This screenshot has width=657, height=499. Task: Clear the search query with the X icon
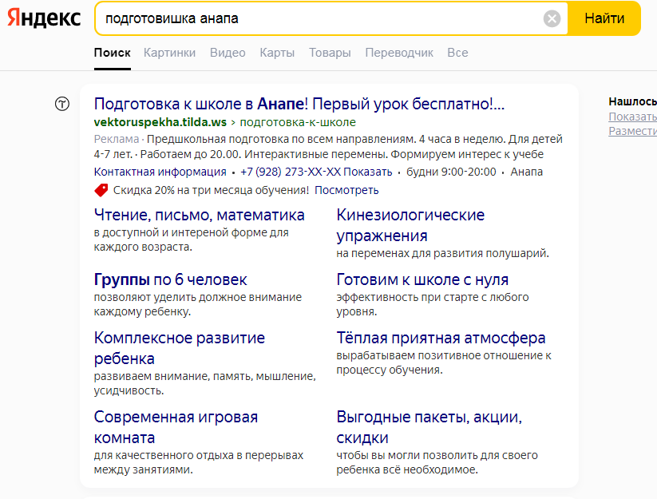[552, 18]
